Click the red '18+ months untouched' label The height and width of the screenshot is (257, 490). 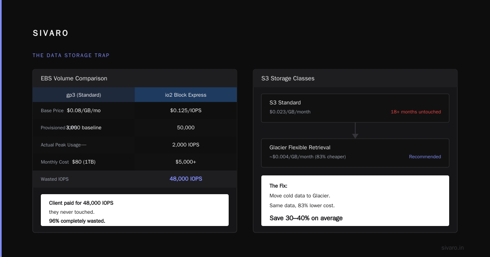click(x=416, y=112)
